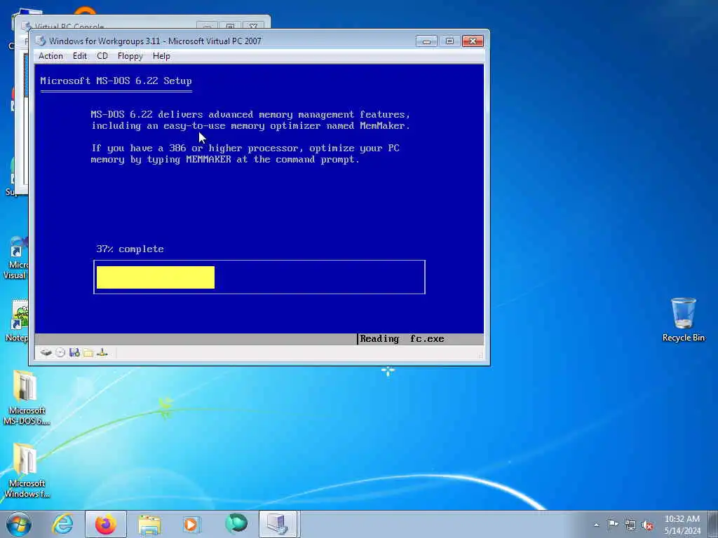Open the Windows Start menu
The height and width of the screenshot is (538, 718).
19,524
